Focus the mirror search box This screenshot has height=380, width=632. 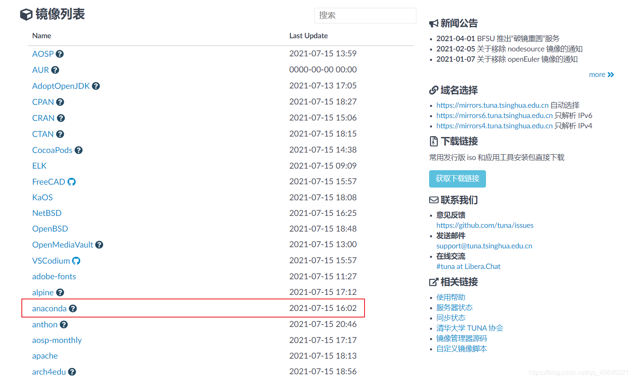pos(365,16)
